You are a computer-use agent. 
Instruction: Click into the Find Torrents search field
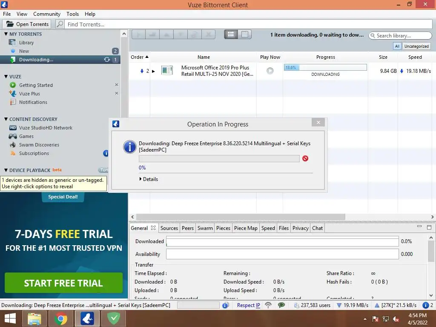click(249, 24)
